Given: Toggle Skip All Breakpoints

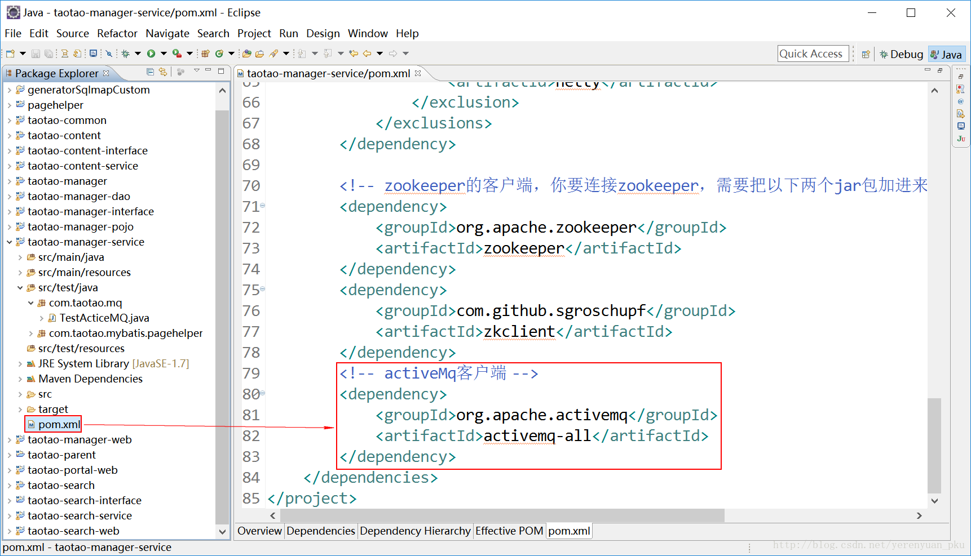Looking at the screenshot, I should pyautogui.click(x=109, y=54).
